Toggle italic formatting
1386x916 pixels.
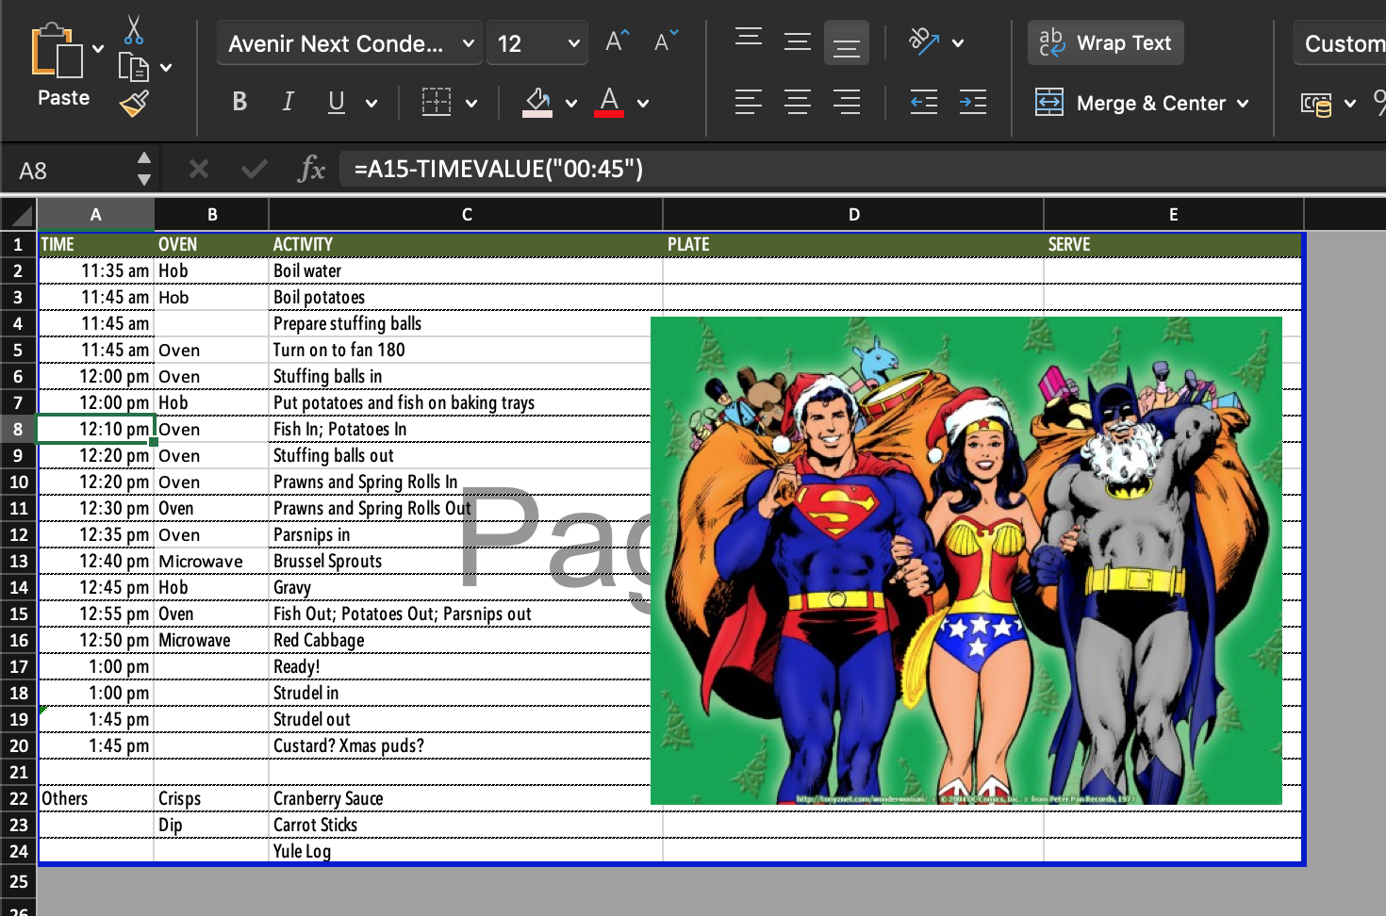[288, 102]
